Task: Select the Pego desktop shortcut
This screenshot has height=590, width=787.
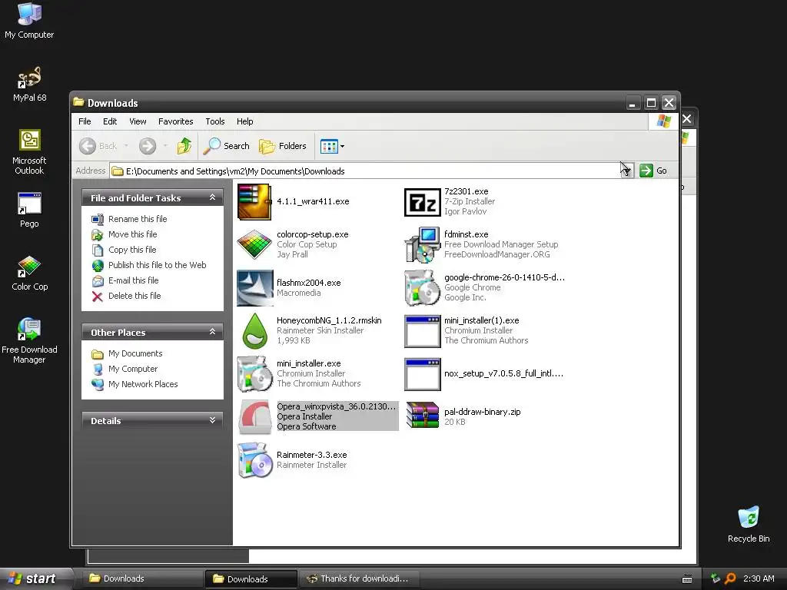Action: click(29, 210)
